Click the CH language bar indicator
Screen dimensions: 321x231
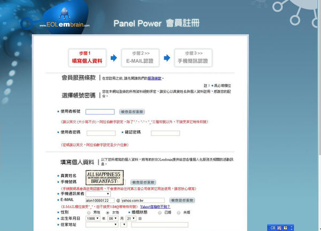272,228
